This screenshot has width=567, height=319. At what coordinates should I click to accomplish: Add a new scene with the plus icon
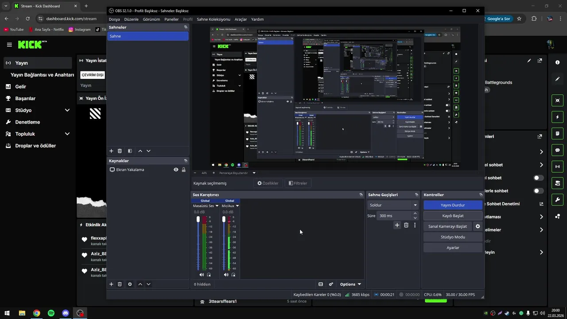pyautogui.click(x=112, y=151)
